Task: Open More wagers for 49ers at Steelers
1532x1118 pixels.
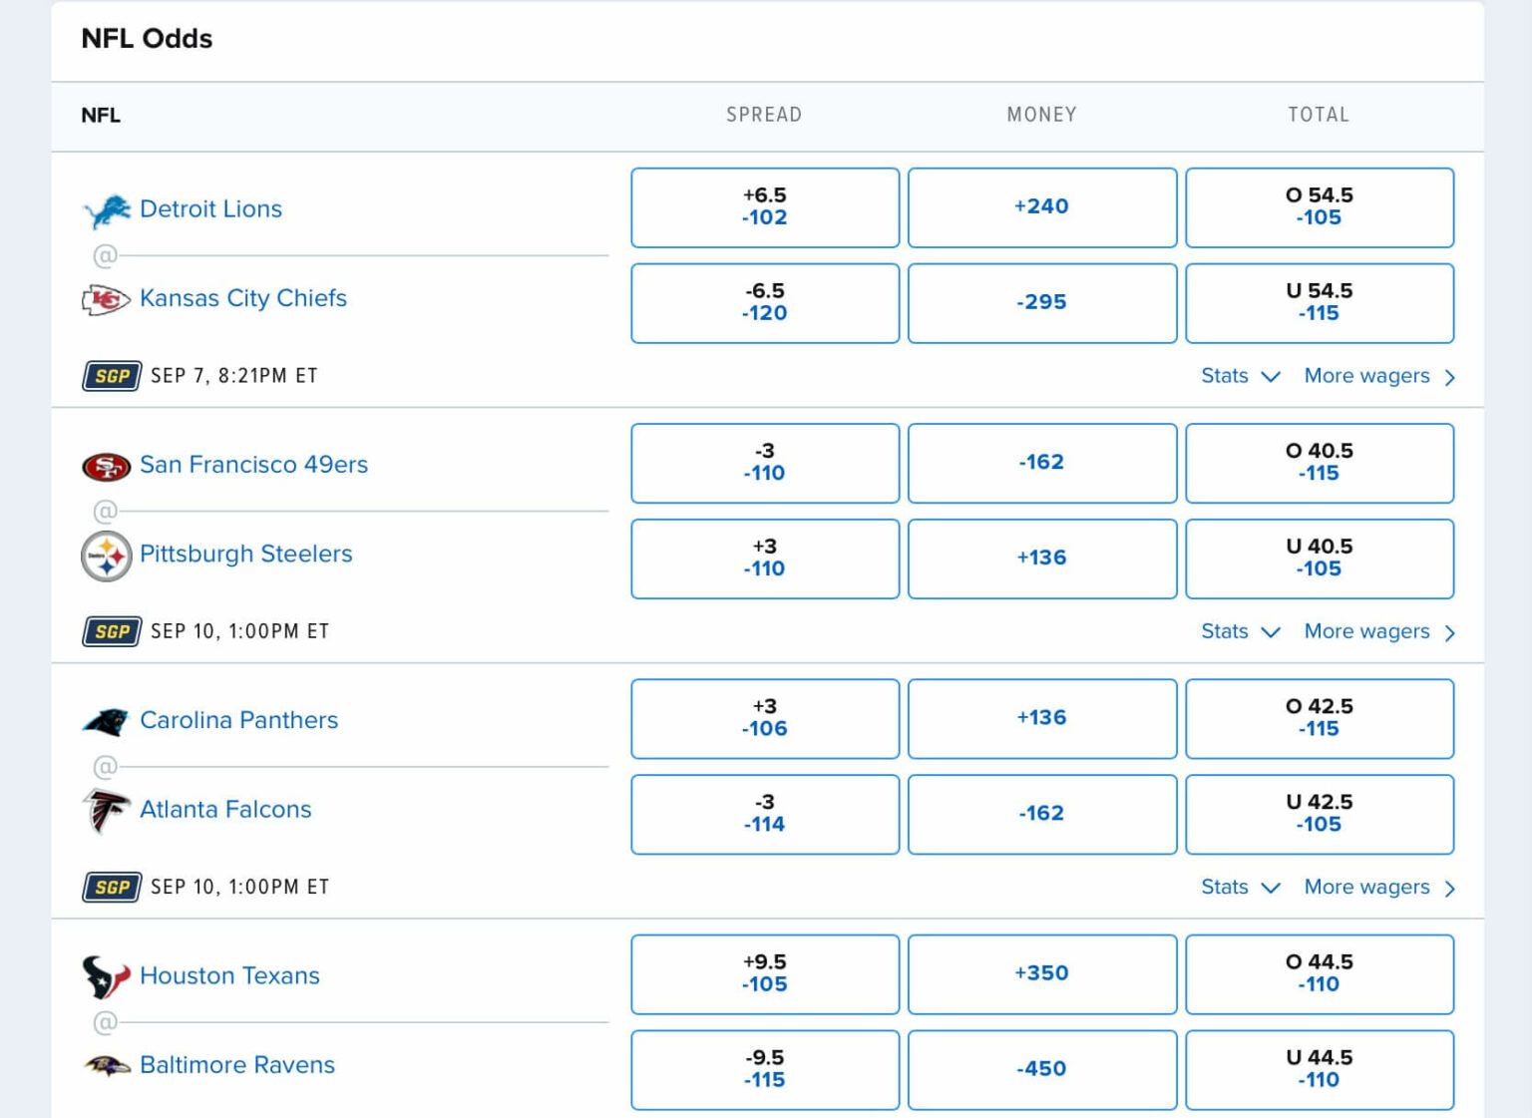Action: point(1379,631)
